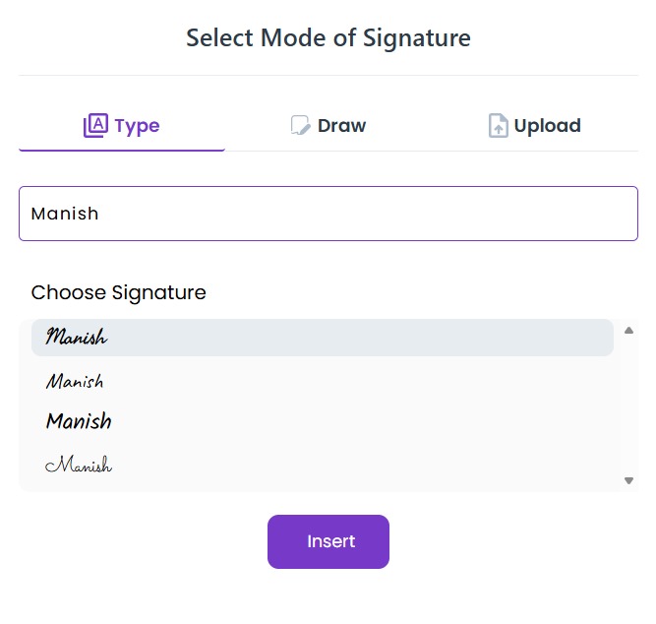Click the empty right end of the name field
656x624 pixels.
point(570,214)
